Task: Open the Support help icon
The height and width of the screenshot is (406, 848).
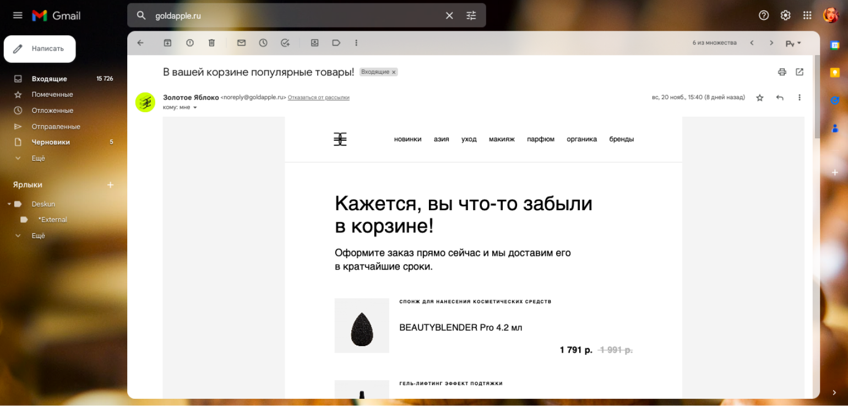Action: (x=764, y=15)
